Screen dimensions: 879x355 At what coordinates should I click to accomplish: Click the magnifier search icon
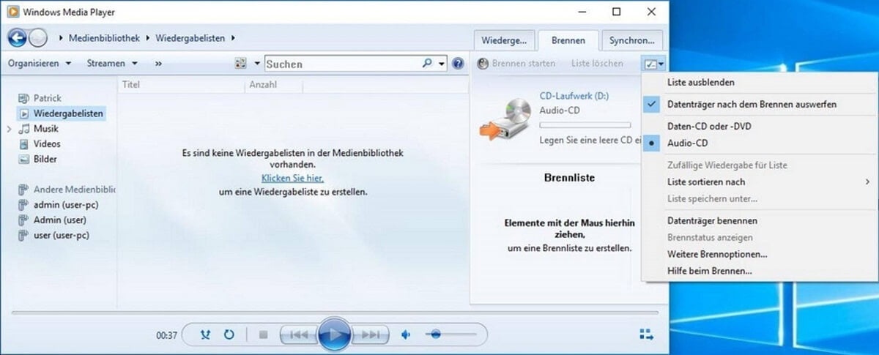coord(428,64)
